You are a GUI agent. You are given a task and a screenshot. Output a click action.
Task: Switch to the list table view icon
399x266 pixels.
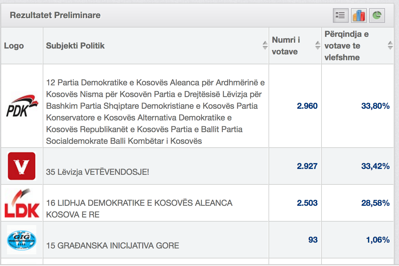point(340,15)
